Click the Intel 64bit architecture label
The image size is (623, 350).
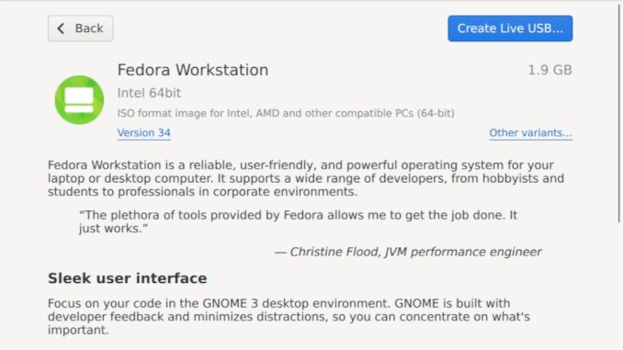click(149, 93)
